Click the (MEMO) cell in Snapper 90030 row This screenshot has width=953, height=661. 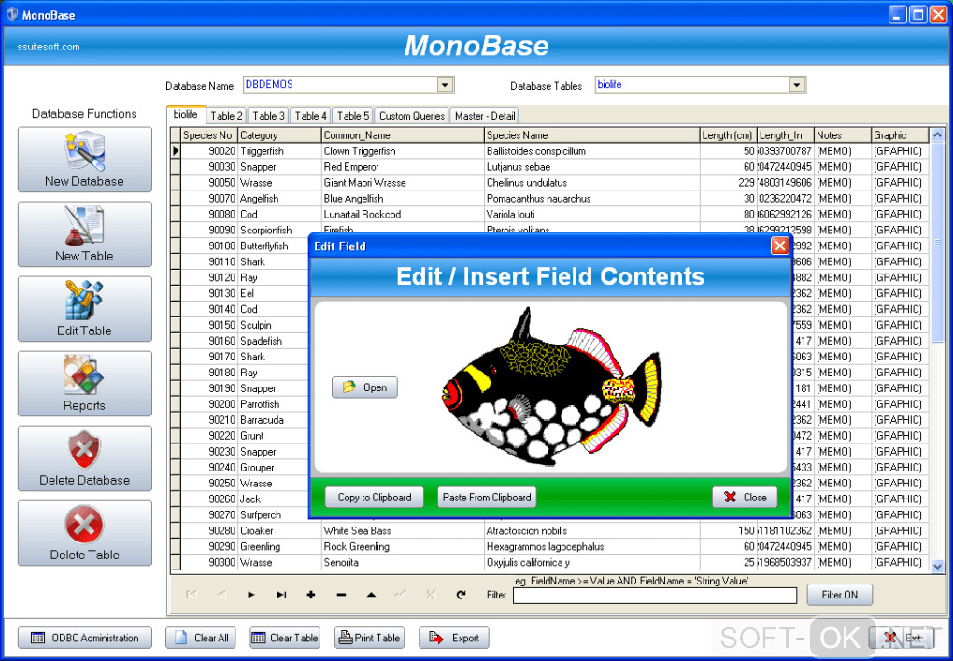tap(843, 167)
